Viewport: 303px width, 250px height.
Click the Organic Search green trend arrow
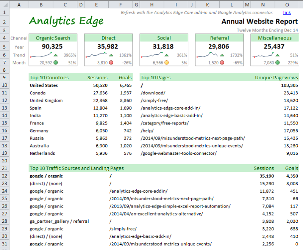pyautogui.click(x=56, y=55)
